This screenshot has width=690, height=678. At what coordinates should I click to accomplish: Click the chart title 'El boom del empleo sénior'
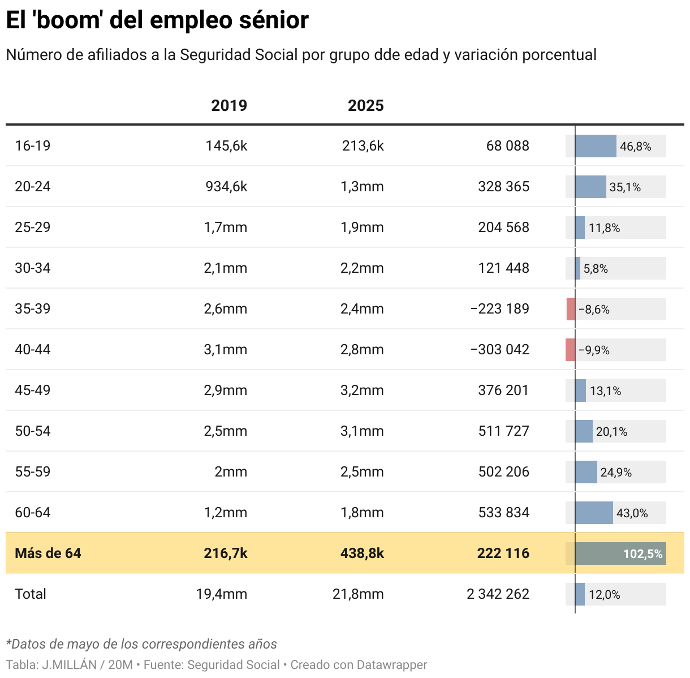(x=157, y=20)
